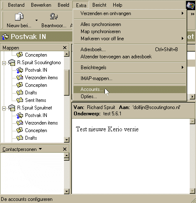Click preview pane scroll up arrow
Image resolution: width=196 pixels, height=203 pixels.
(192, 122)
